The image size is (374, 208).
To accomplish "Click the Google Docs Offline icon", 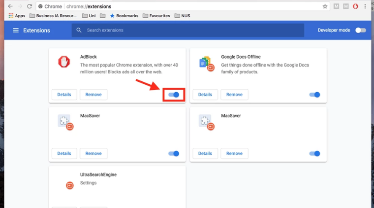I will click(207, 64).
